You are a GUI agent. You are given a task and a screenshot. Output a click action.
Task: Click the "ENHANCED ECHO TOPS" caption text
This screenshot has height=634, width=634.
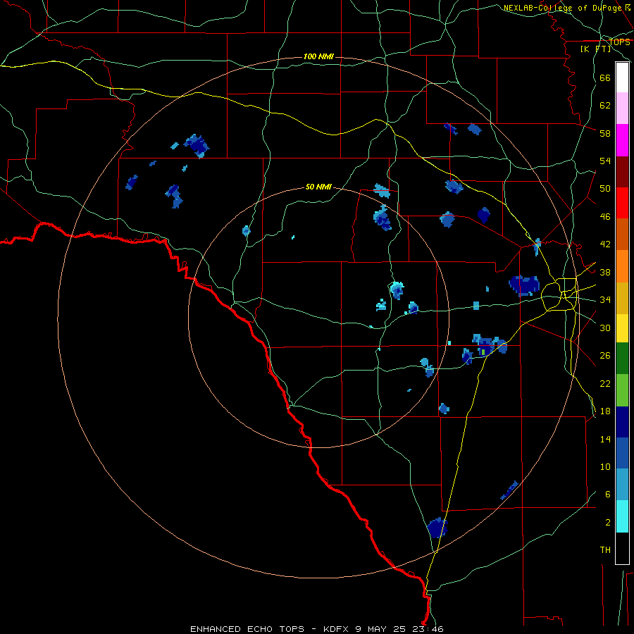pos(247,629)
